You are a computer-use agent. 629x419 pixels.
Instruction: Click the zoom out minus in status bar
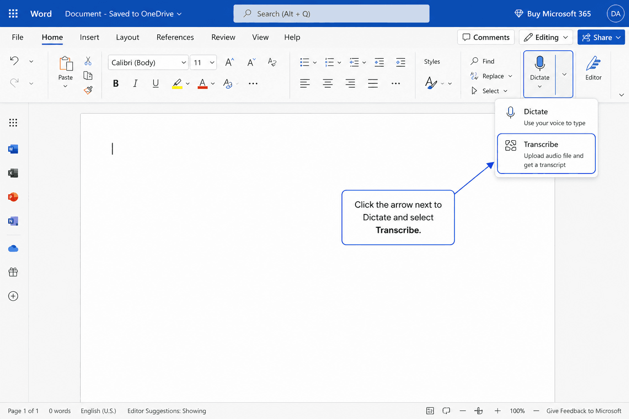(463, 411)
